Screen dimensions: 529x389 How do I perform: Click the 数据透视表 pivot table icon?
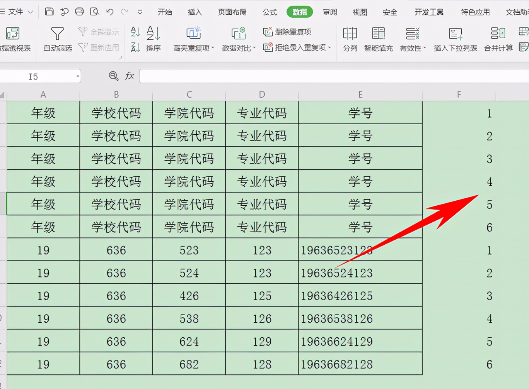pos(13,34)
